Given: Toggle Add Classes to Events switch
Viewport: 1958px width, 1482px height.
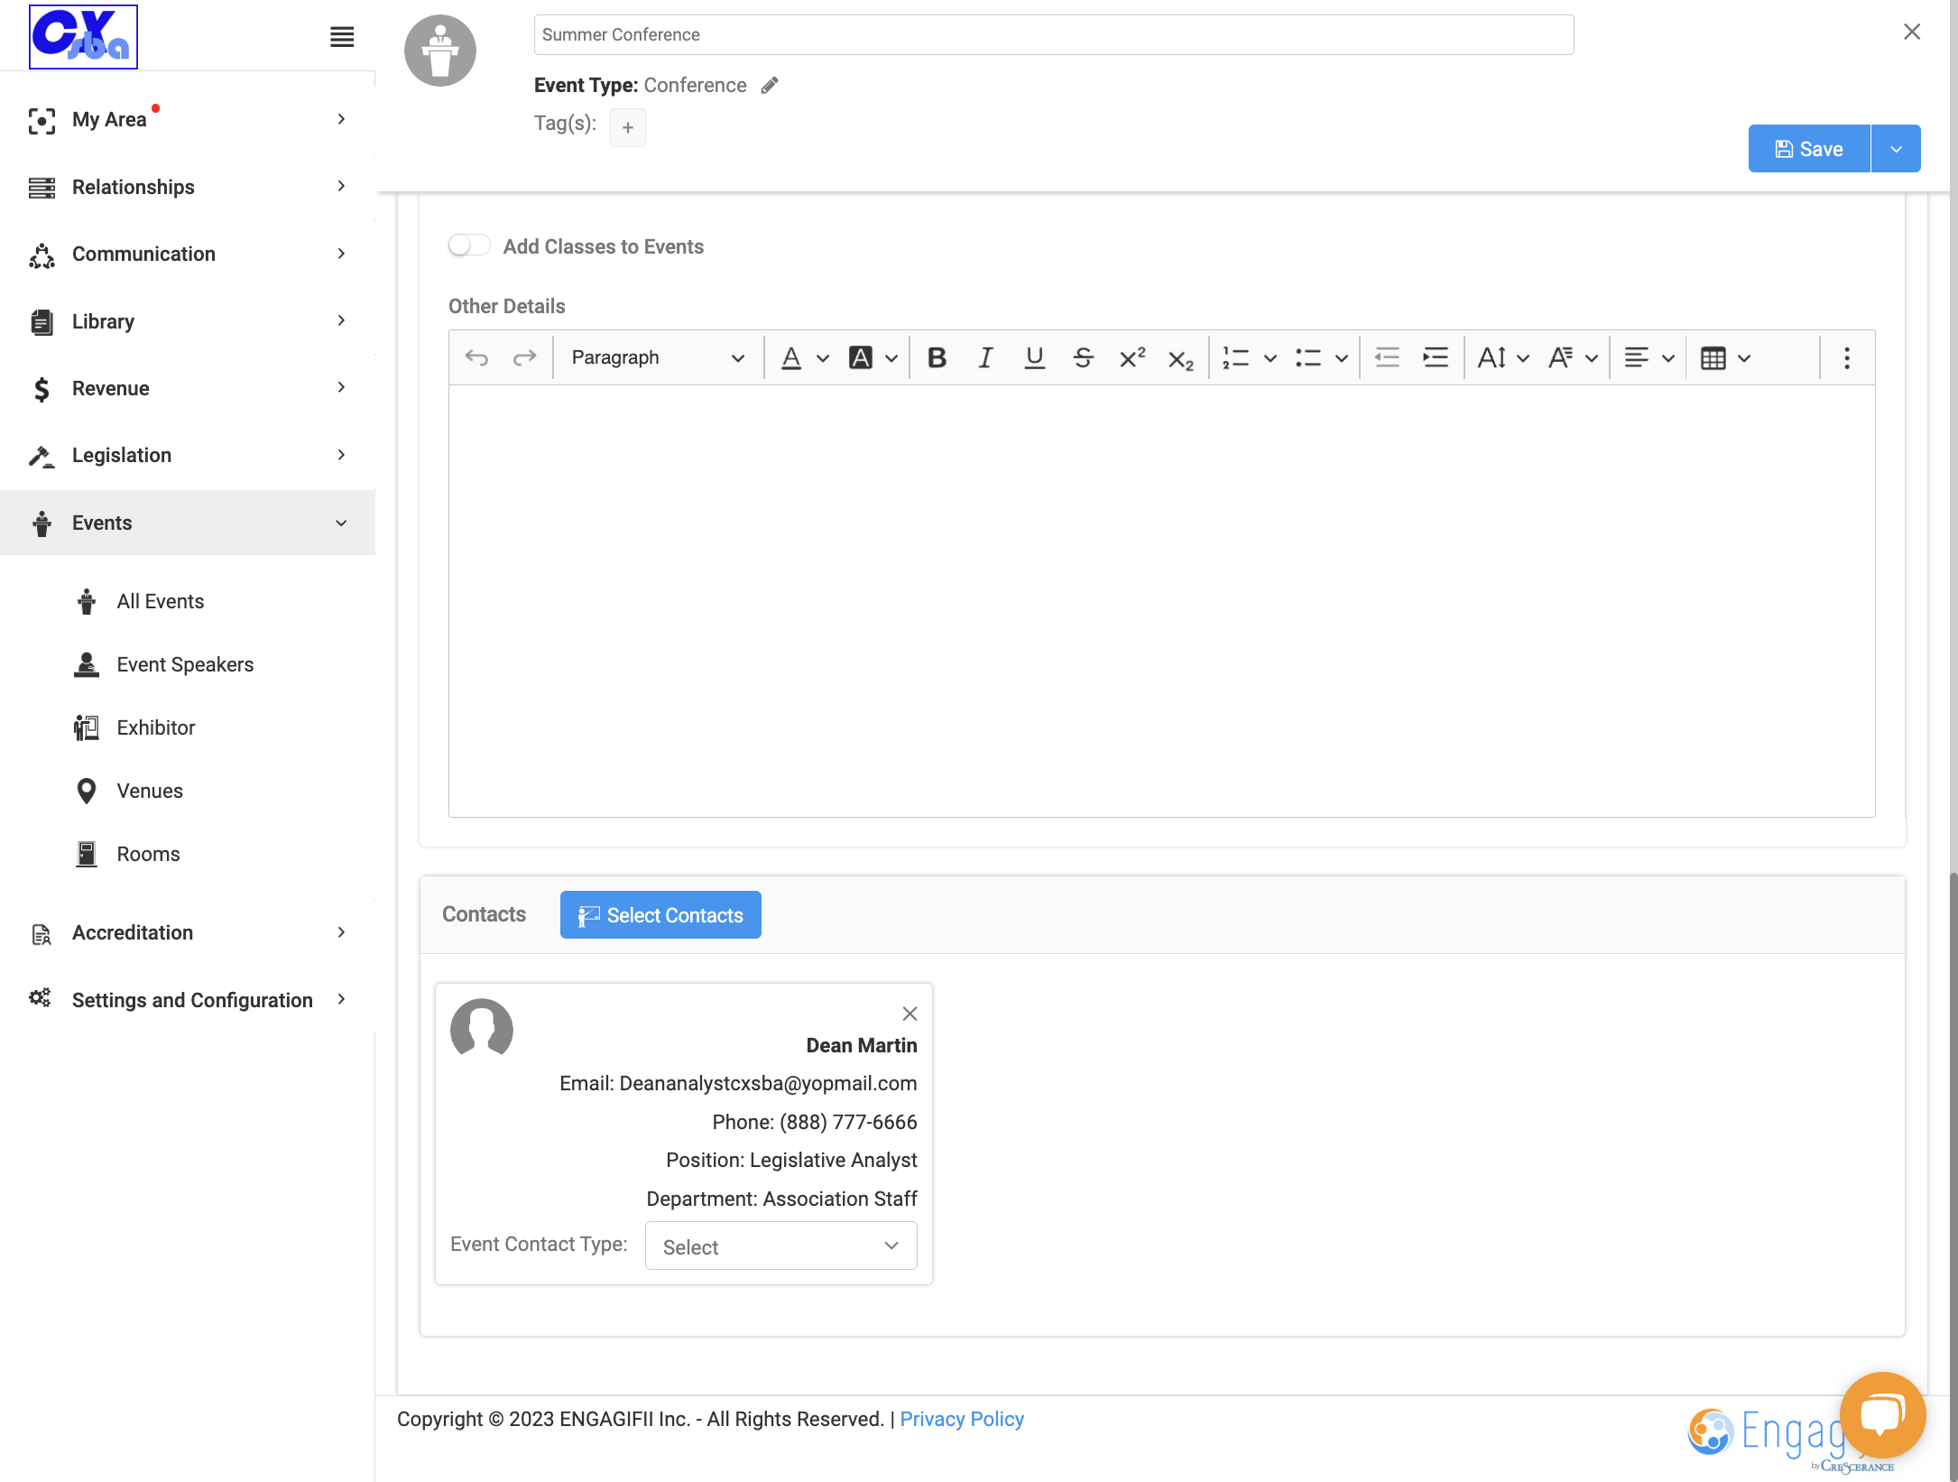Looking at the screenshot, I should pyautogui.click(x=469, y=245).
